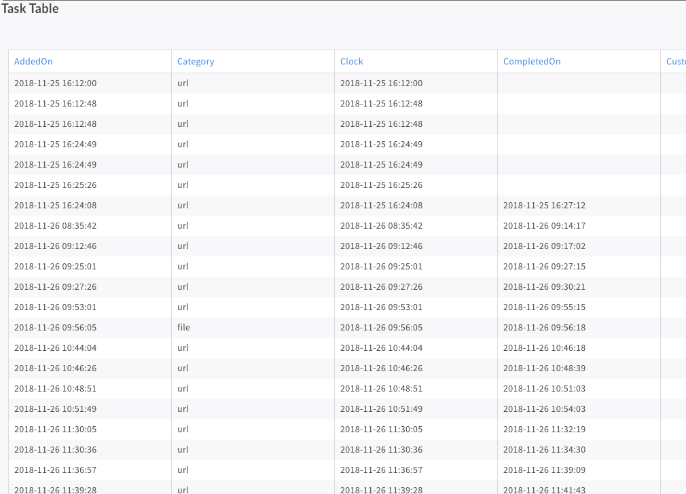The image size is (686, 494).
Task: Click the CompletedOn column header
Action: [532, 62]
